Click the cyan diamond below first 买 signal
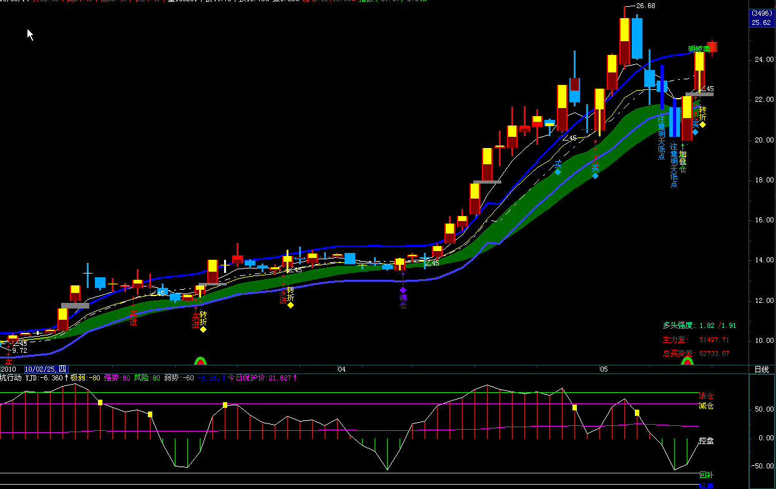Image resolution: width=776 pixels, height=489 pixels. pyautogui.click(x=557, y=172)
